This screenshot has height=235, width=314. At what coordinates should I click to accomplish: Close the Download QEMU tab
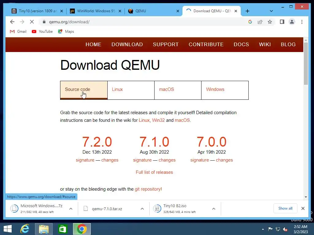coord(236,11)
